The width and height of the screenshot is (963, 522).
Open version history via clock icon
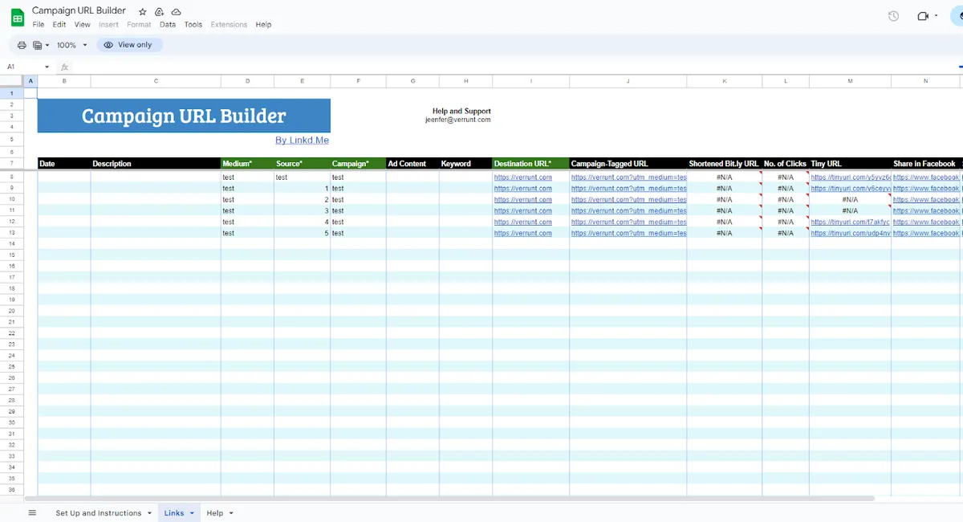892,15
